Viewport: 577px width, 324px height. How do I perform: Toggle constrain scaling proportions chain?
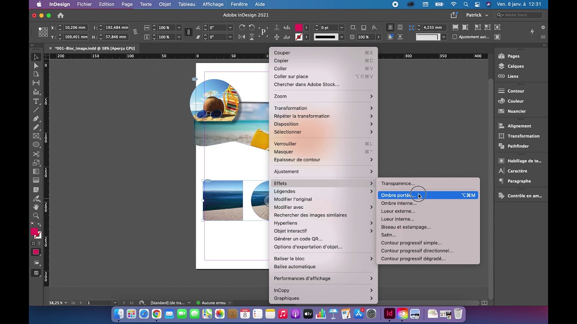pyautogui.click(x=188, y=32)
